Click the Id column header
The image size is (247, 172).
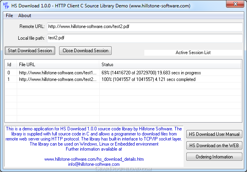click(x=11, y=65)
